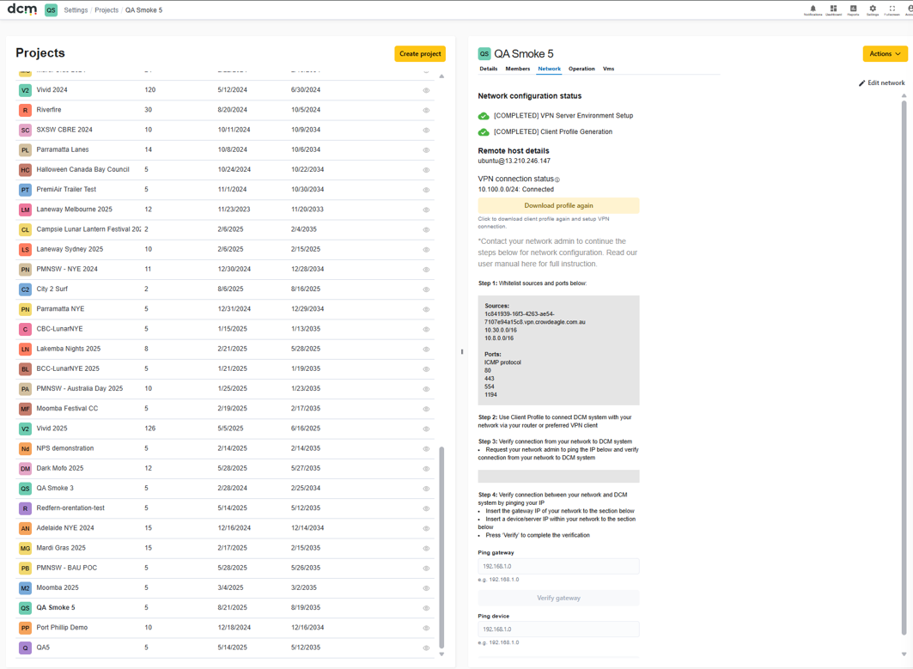The height and width of the screenshot is (669, 913).
Task: Click the eye icon for Riverfire
Action: pos(426,110)
